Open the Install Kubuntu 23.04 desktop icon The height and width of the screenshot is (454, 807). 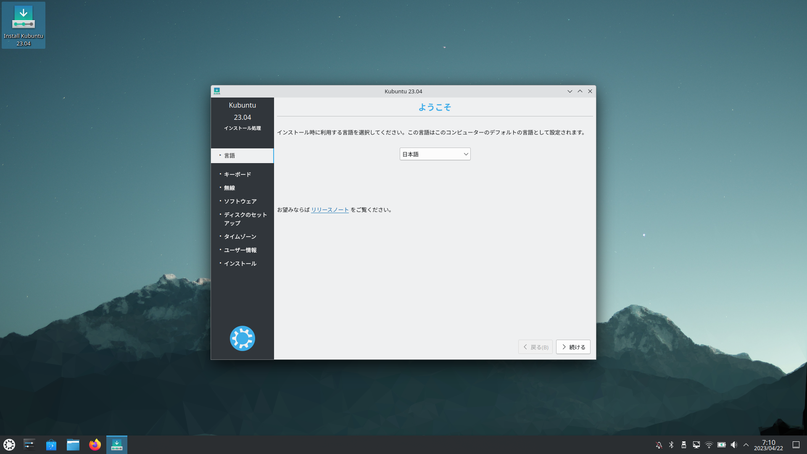pyautogui.click(x=24, y=25)
